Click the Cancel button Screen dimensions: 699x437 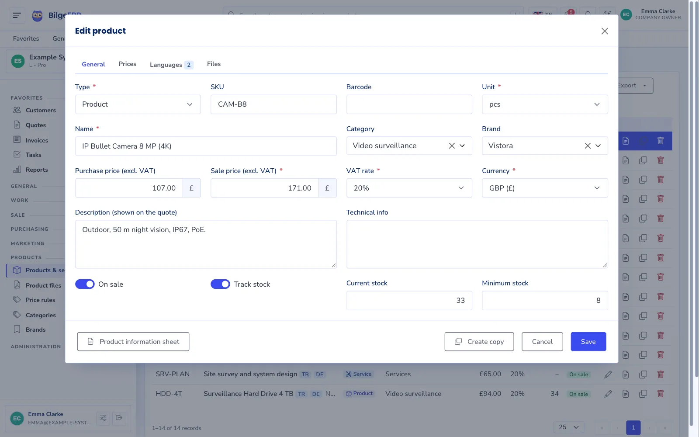pyautogui.click(x=542, y=342)
